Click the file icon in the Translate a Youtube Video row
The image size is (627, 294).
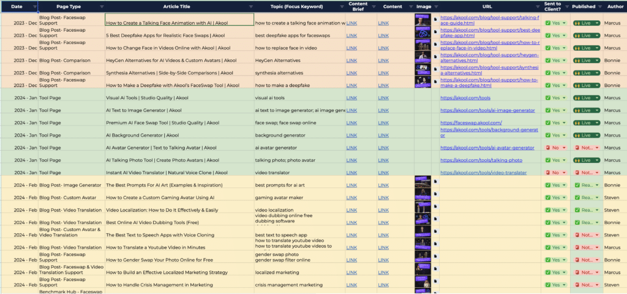point(435,243)
